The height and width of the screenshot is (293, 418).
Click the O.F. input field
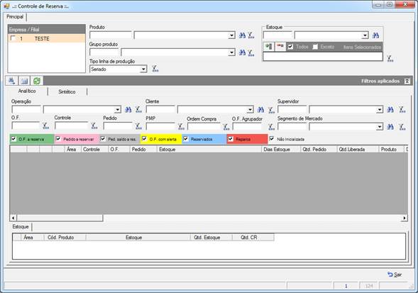point(26,126)
